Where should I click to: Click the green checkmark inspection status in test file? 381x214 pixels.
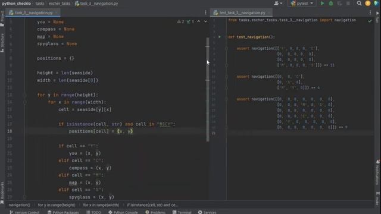click(370, 21)
